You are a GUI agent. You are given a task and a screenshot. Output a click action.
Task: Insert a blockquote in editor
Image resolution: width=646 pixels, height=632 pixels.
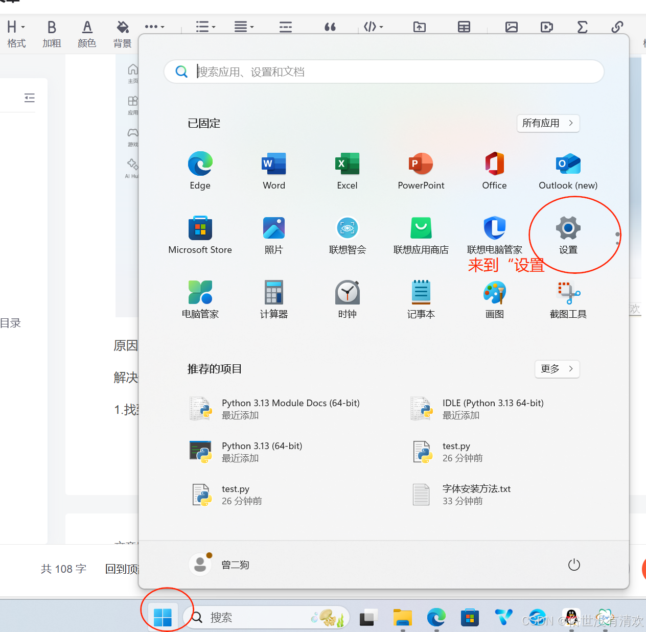coord(330,27)
